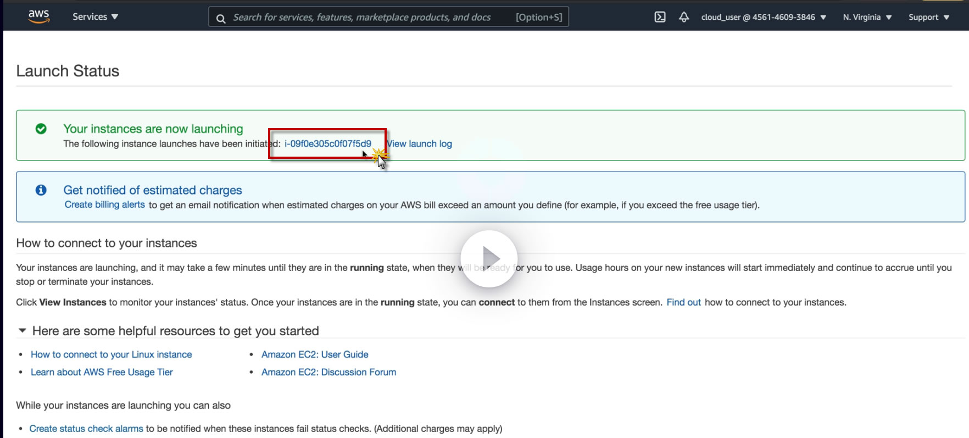Open the notifications bell icon
The image size is (969, 438).
[x=683, y=17]
